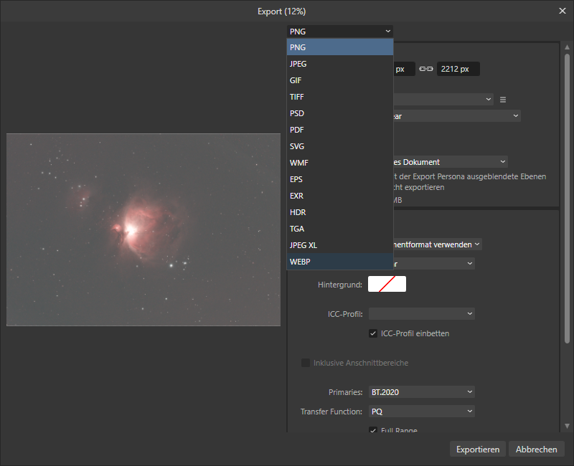
Task: Open the ICC-Profil dropdown
Action: (421, 313)
